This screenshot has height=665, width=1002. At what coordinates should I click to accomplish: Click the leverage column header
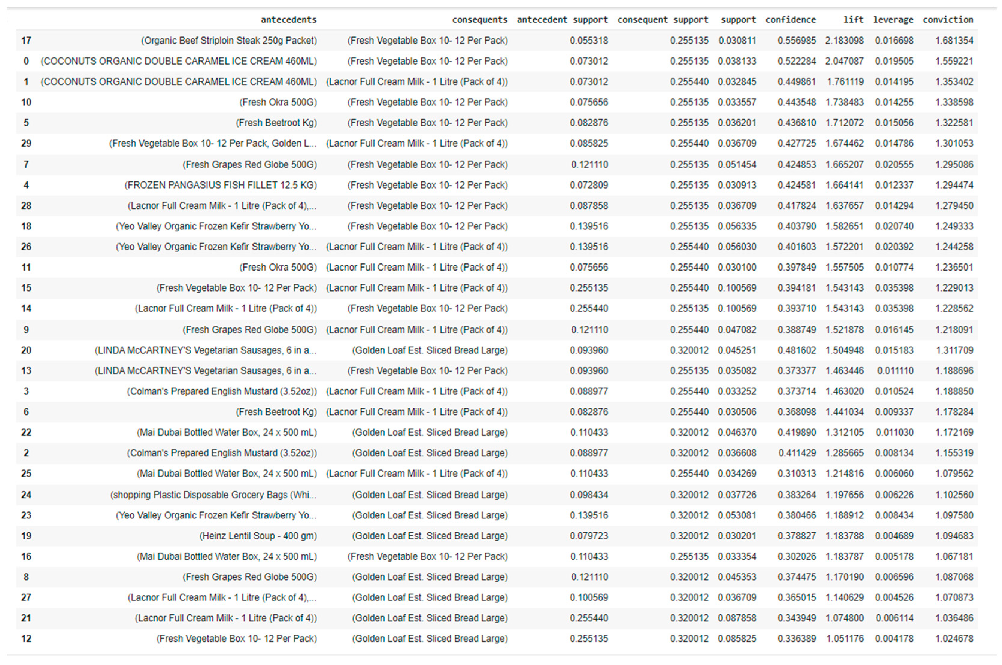tap(893, 19)
